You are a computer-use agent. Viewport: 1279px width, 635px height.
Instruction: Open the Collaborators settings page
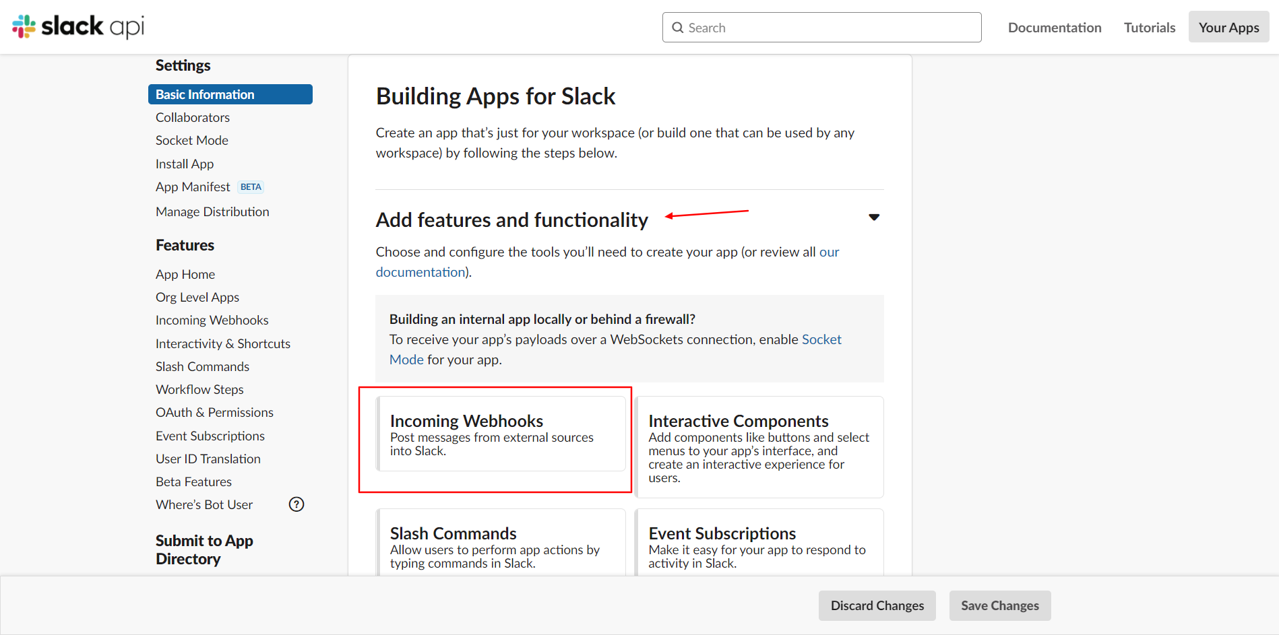[192, 117]
